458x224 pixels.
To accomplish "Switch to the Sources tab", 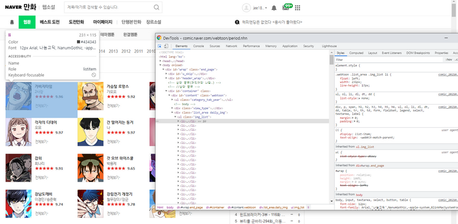I will (x=215, y=46).
